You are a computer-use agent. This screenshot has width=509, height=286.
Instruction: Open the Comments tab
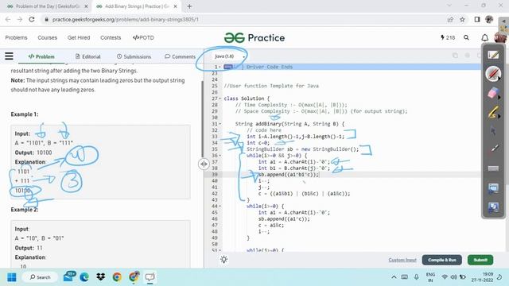(x=180, y=56)
